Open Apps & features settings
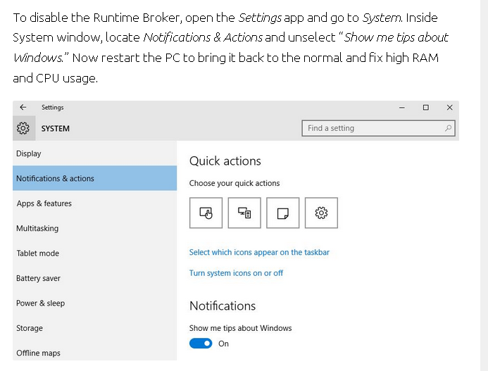 coord(94,203)
